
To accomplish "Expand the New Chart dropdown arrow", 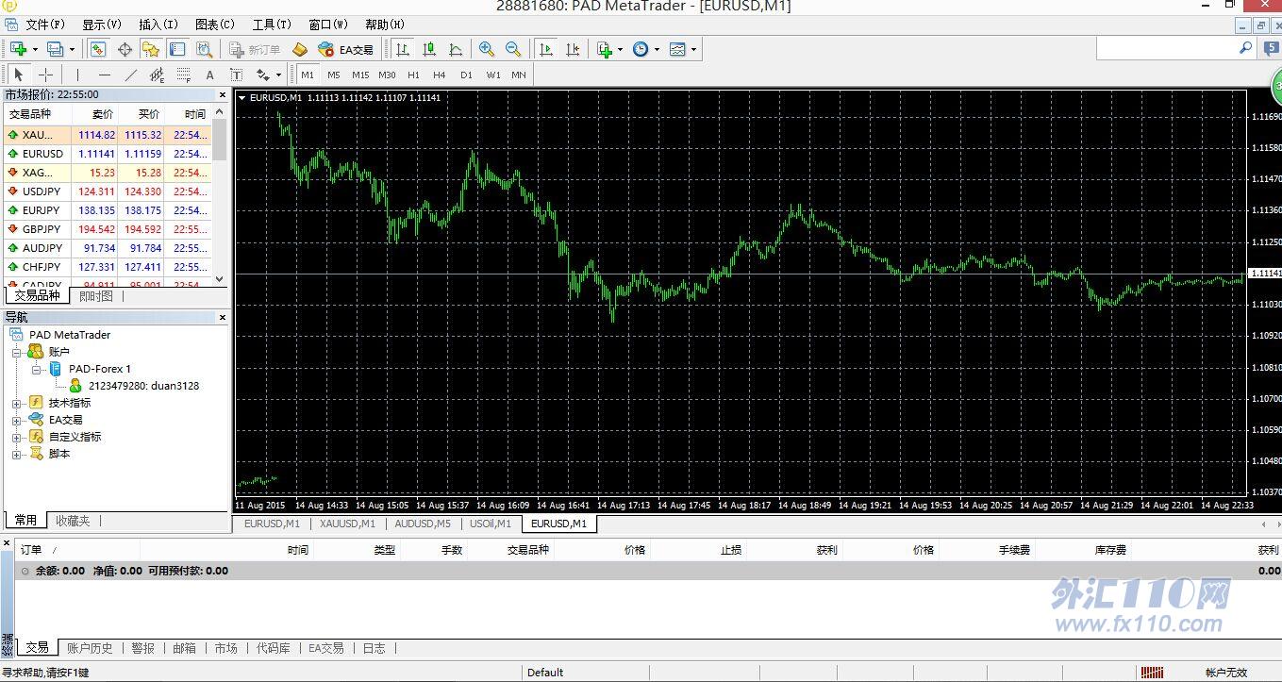I will 35,49.
